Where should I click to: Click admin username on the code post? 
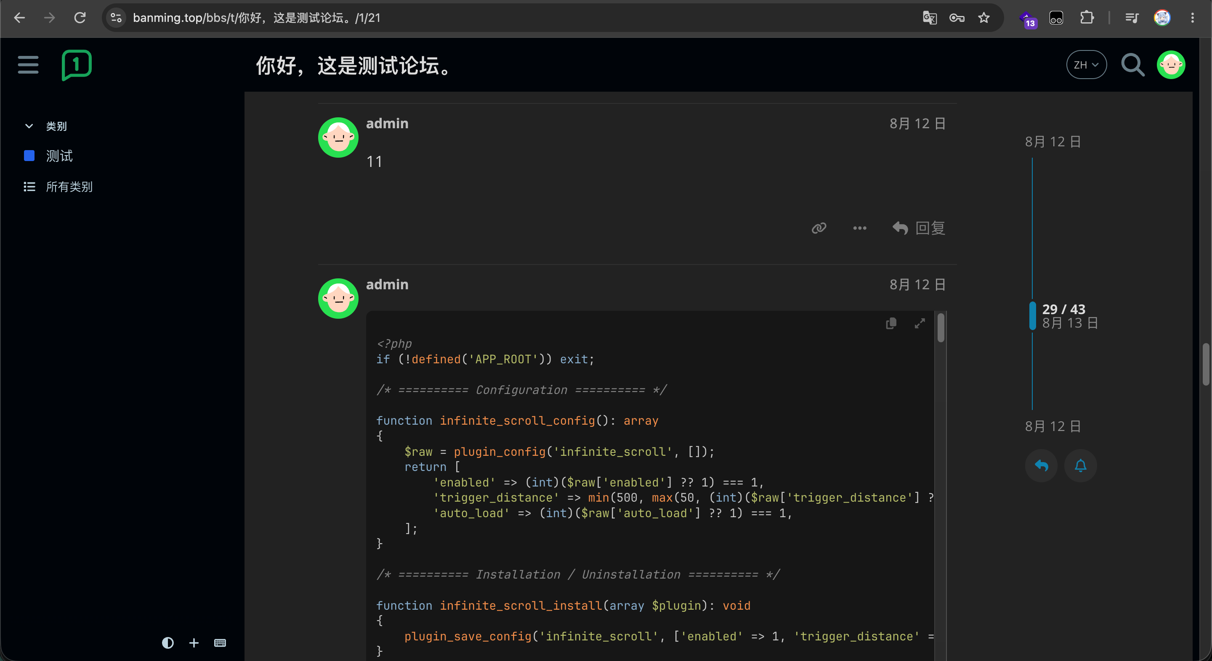[387, 284]
